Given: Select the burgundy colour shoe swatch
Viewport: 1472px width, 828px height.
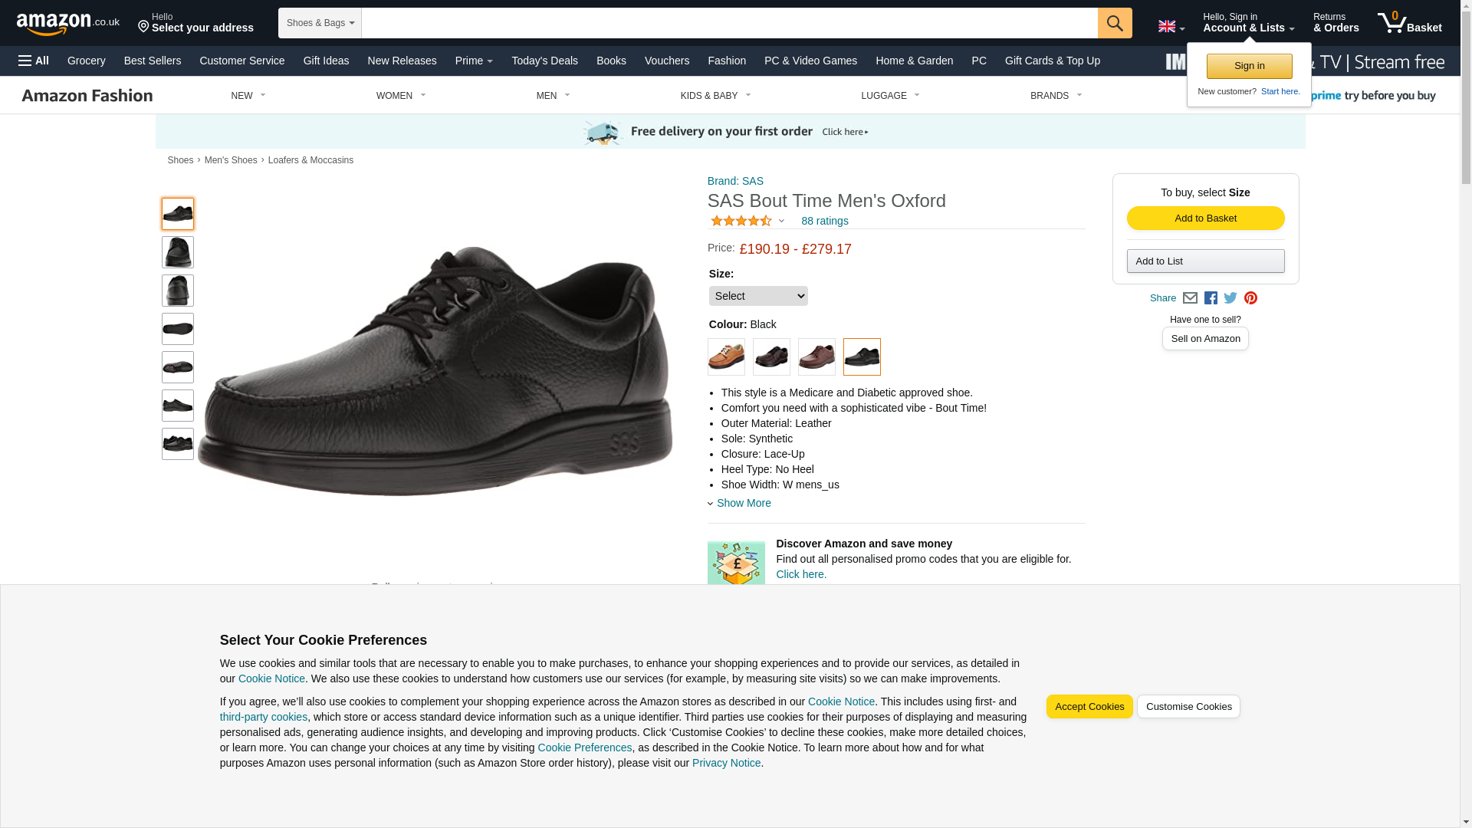Looking at the screenshot, I should [816, 357].
